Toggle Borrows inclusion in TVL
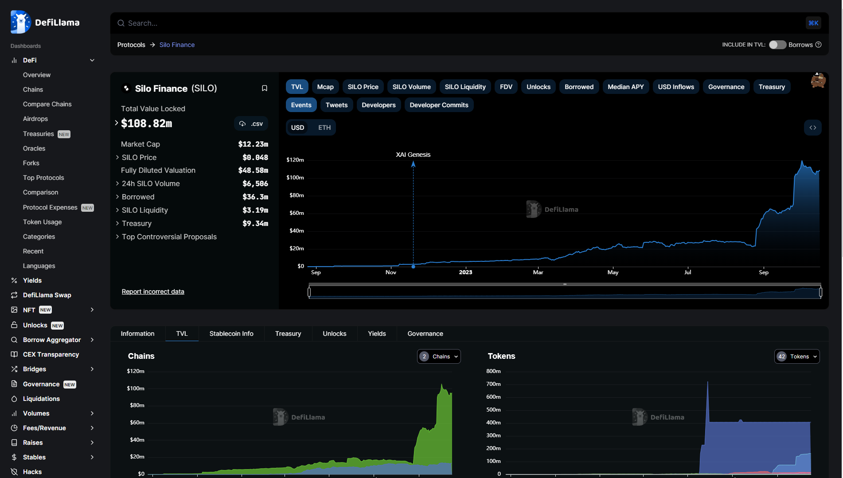This screenshot has width=843, height=478. tap(777, 45)
